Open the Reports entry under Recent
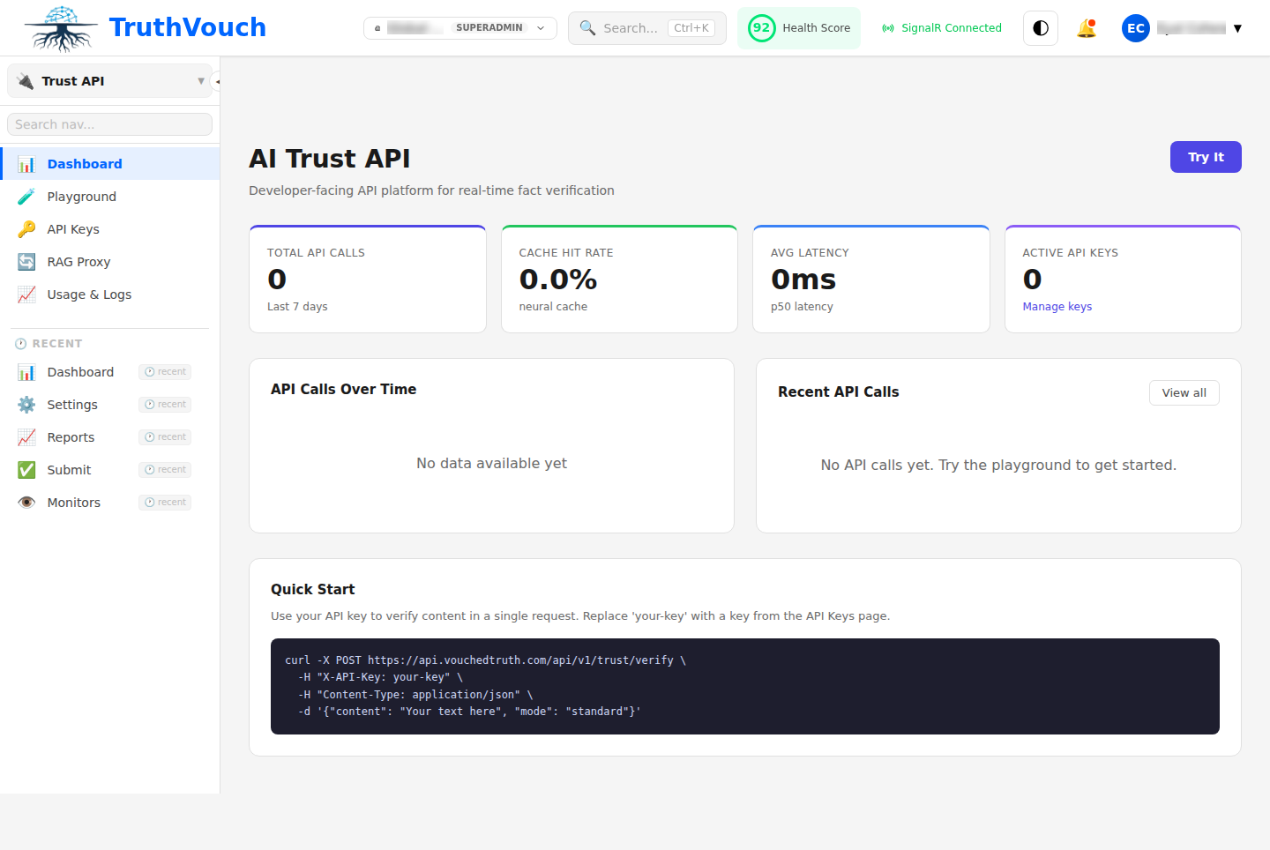This screenshot has height=850, width=1270. pyautogui.click(x=71, y=436)
